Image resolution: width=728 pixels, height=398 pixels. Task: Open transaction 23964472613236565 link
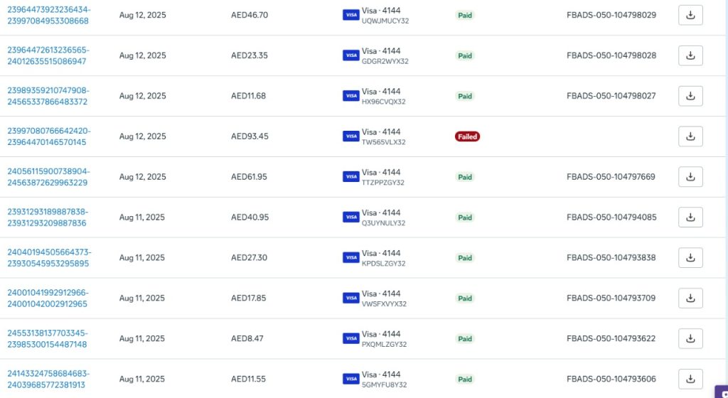(x=48, y=55)
